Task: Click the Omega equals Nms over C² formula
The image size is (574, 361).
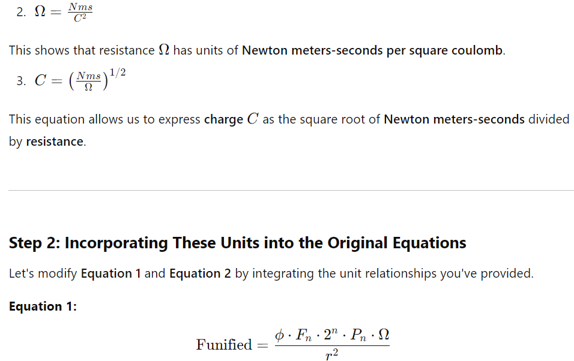Action: [x=63, y=12]
